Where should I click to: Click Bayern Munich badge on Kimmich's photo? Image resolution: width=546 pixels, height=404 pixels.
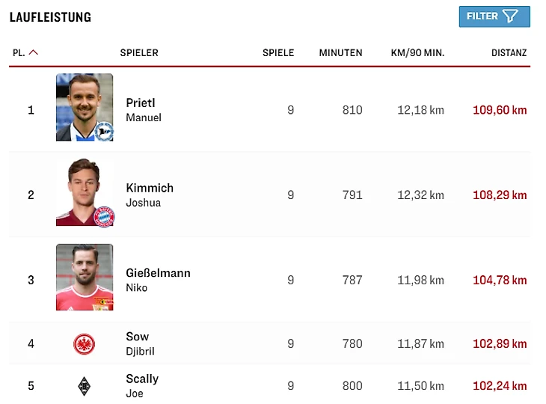[103, 216]
